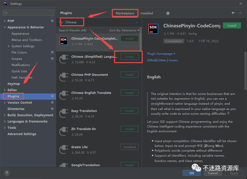Viewport: 247px width, 179px height.
Task: Click the Chinese (Simplified) Language plugin icon
Action: pyautogui.click(x=64, y=59)
